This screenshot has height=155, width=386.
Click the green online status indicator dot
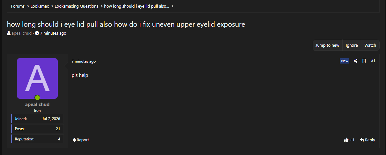tap(37, 98)
